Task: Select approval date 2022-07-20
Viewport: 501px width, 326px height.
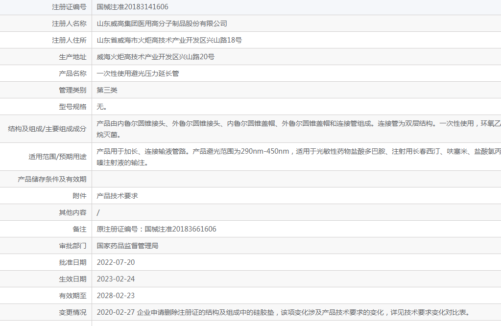Action: 116,262
